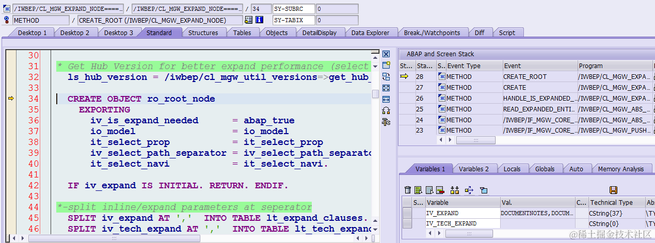Click the horizontal maximize arrows icon
The height and width of the screenshot is (243, 655).
point(386,99)
